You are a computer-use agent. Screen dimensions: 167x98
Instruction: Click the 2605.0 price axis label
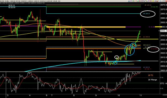click(164, 66)
